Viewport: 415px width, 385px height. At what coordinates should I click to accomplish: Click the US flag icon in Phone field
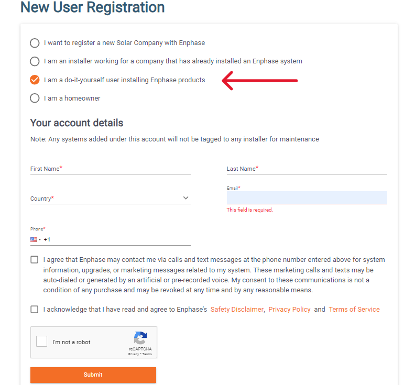tap(34, 239)
